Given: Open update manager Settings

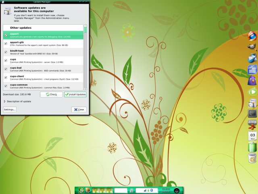Looking at the screenshot, I should 10,110.
